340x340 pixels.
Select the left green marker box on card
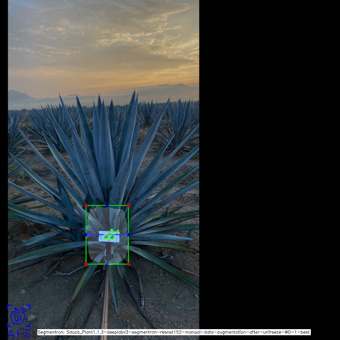pyautogui.click(x=106, y=237)
